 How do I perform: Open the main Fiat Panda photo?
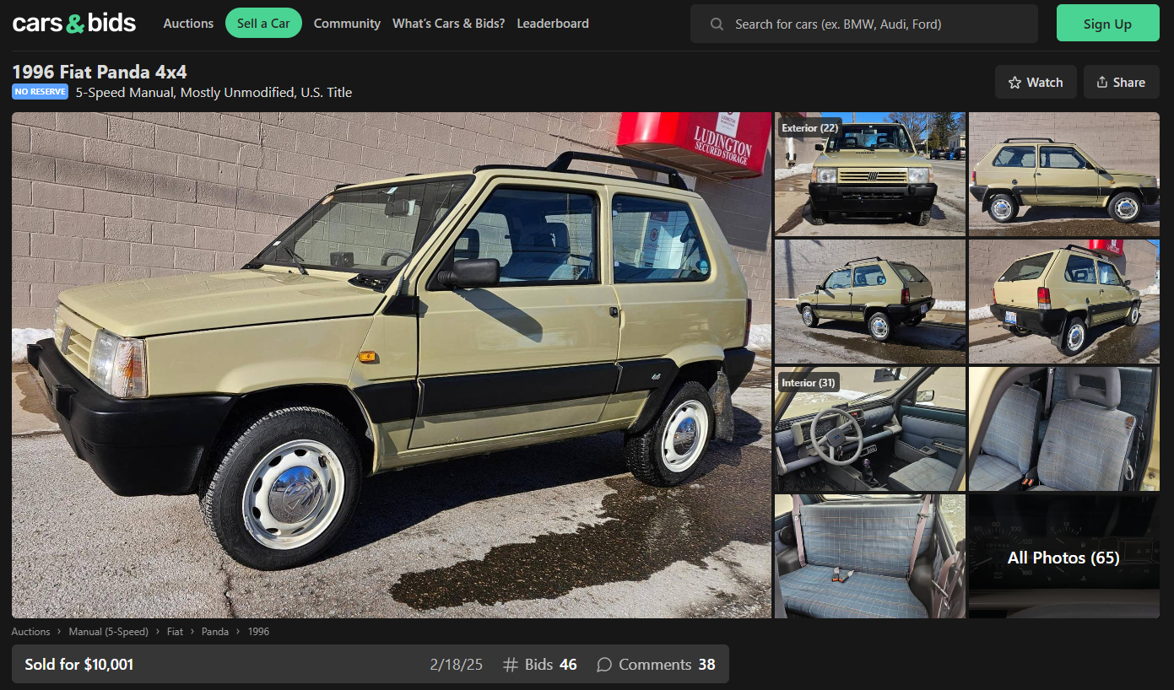(x=392, y=365)
